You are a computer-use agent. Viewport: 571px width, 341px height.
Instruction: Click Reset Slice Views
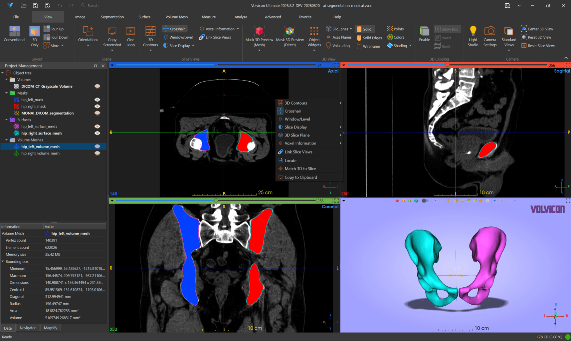click(x=538, y=46)
